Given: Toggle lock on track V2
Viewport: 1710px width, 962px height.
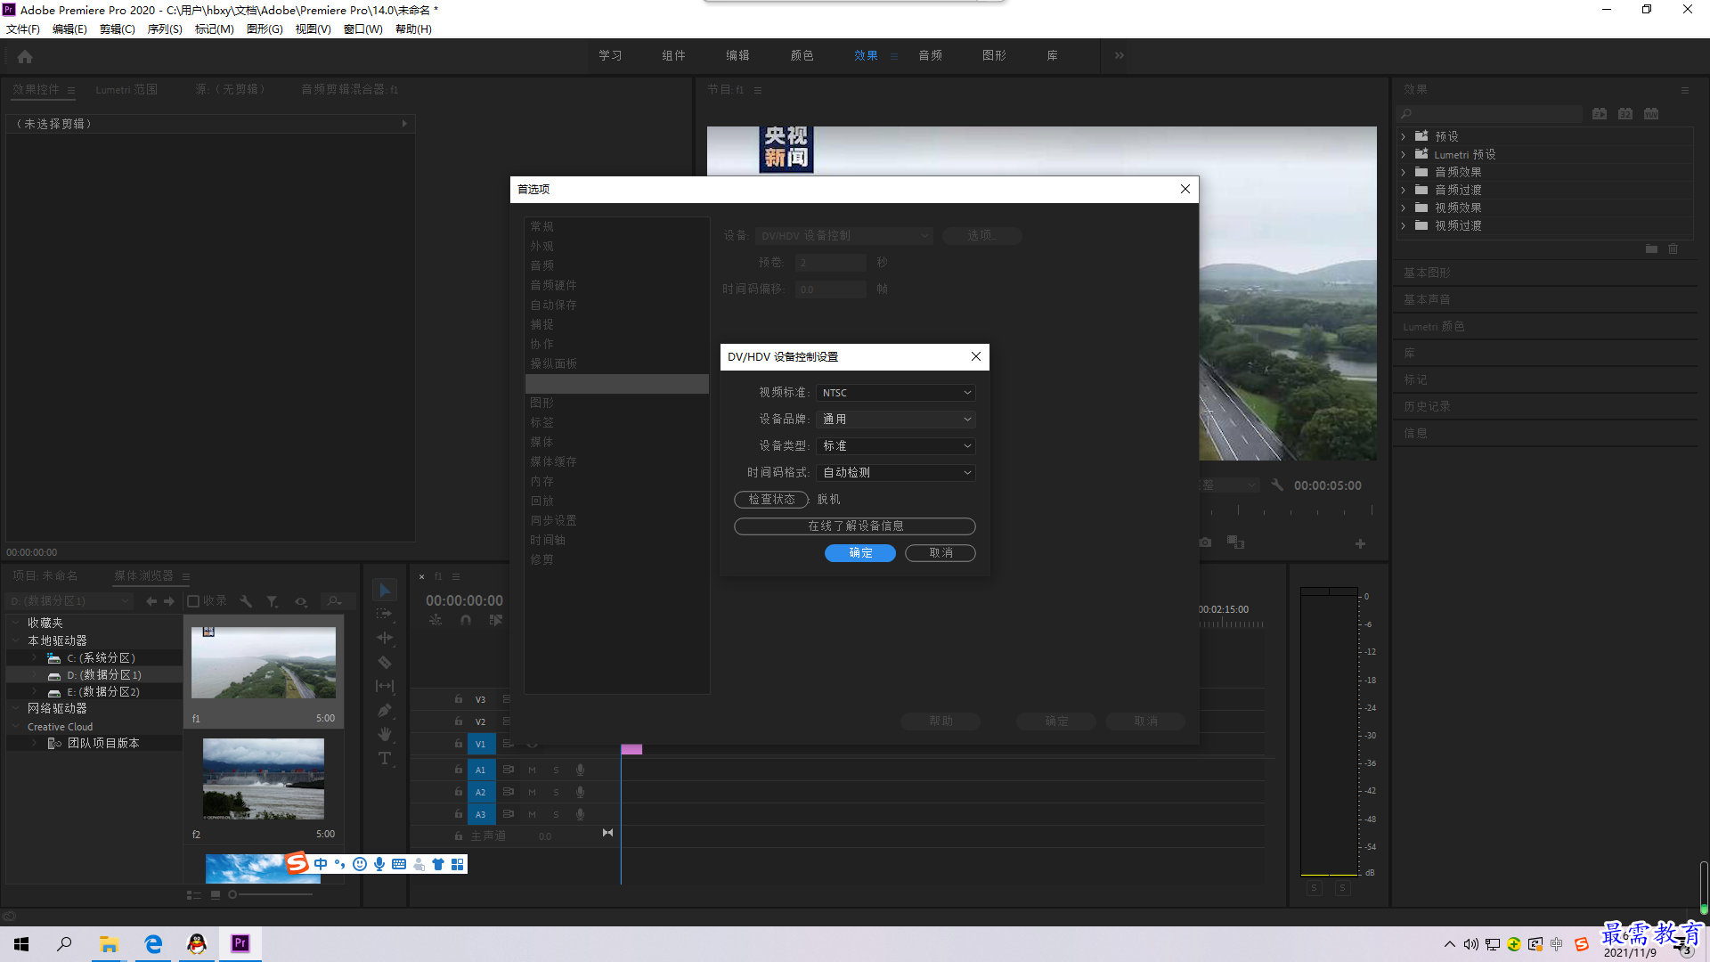Looking at the screenshot, I should coord(459,721).
